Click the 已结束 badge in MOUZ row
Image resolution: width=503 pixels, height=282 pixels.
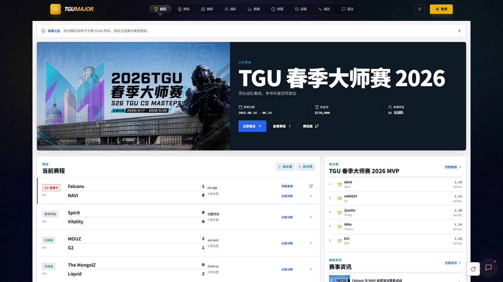point(49,240)
